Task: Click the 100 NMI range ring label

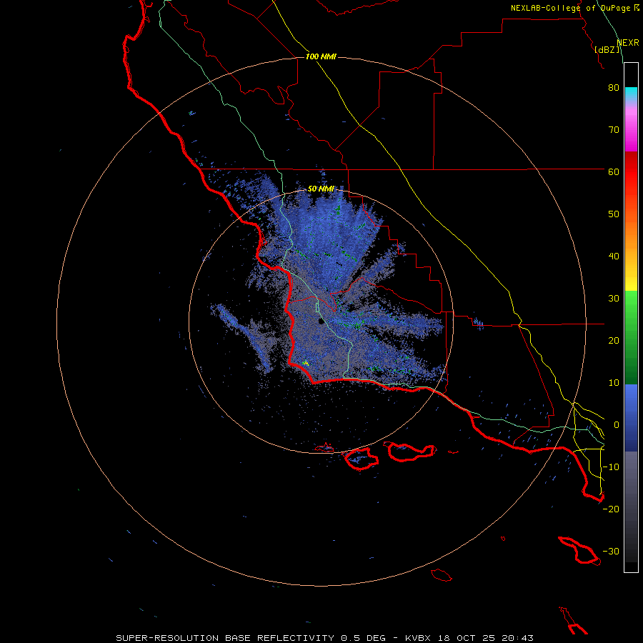Action: tap(321, 56)
